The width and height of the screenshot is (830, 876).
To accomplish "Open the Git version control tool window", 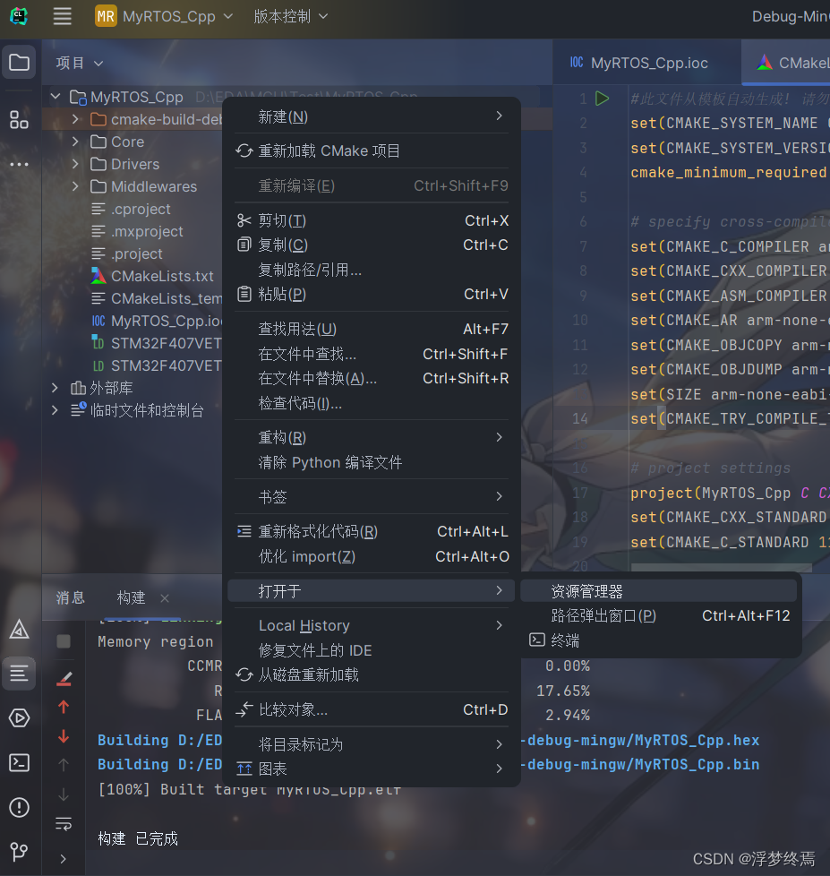I will point(20,852).
